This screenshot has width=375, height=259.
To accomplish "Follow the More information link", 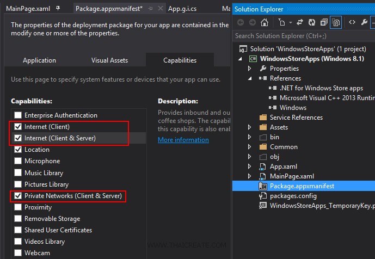I will tap(183, 140).
